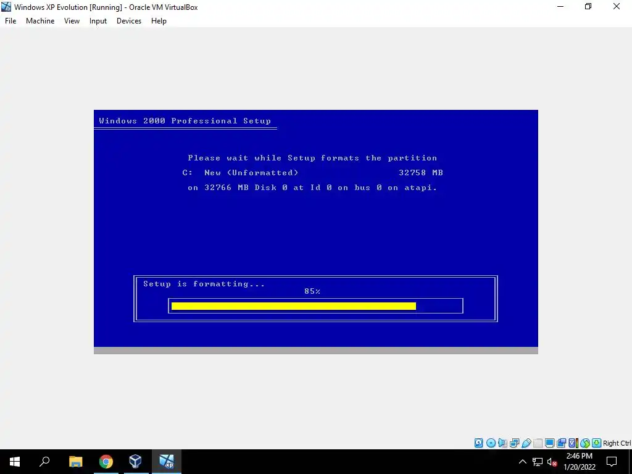632x474 pixels.
Task: Open the taskbar clock and date
Action: click(x=579, y=462)
